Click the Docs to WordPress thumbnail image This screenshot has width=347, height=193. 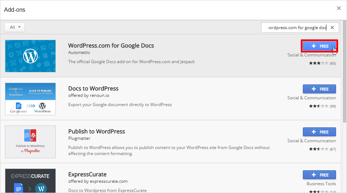pos(30,99)
